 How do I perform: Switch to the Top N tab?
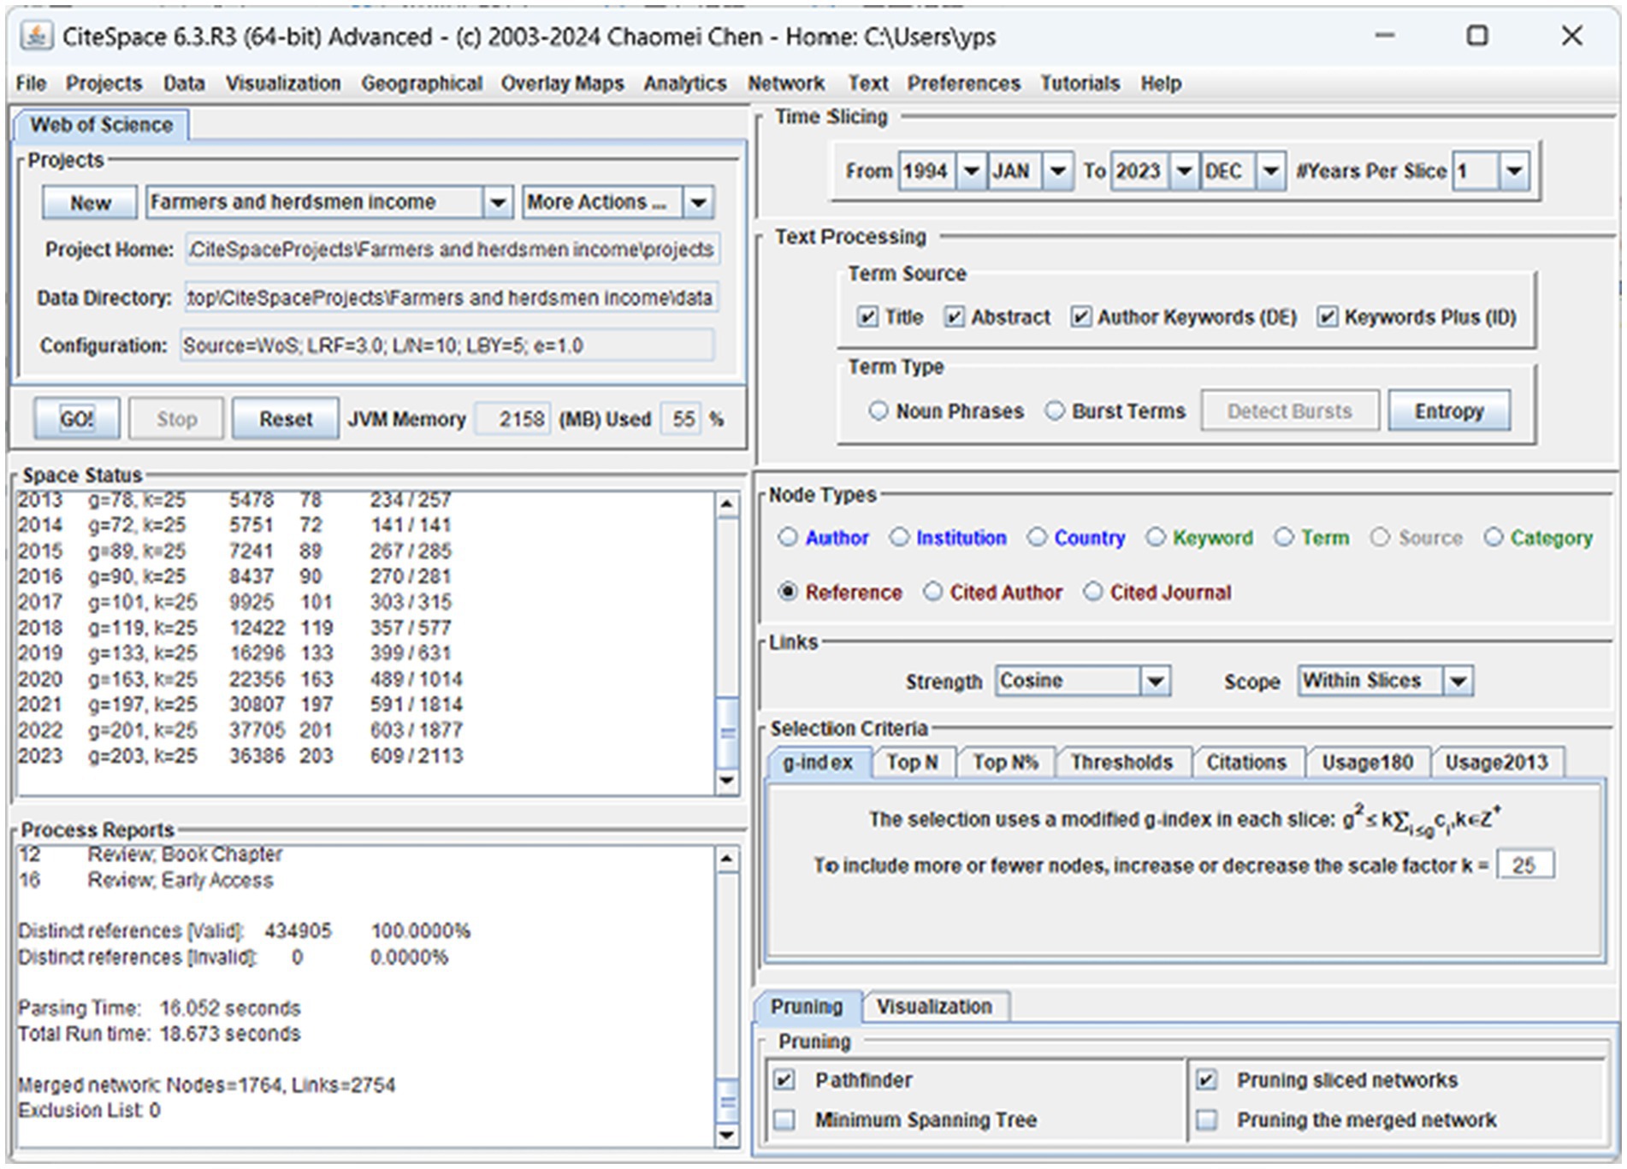tap(912, 763)
